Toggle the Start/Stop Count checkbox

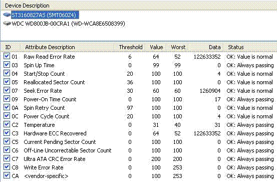point(7,73)
